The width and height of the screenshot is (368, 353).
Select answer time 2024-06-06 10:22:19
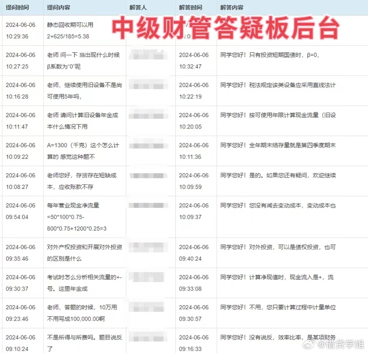(194, 90)
